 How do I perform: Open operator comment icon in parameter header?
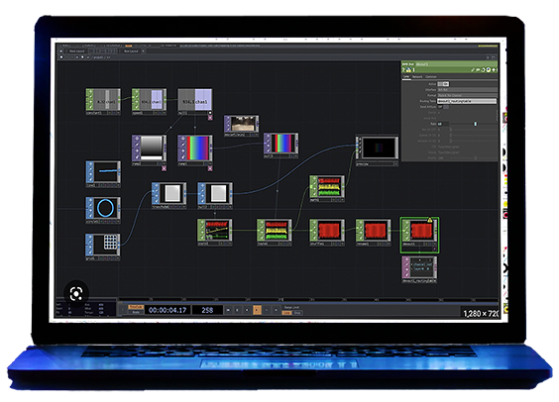478,70
